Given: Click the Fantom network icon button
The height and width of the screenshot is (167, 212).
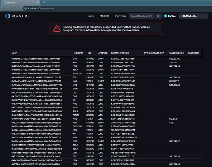Looking at the screenshot, I should [170, 16].
